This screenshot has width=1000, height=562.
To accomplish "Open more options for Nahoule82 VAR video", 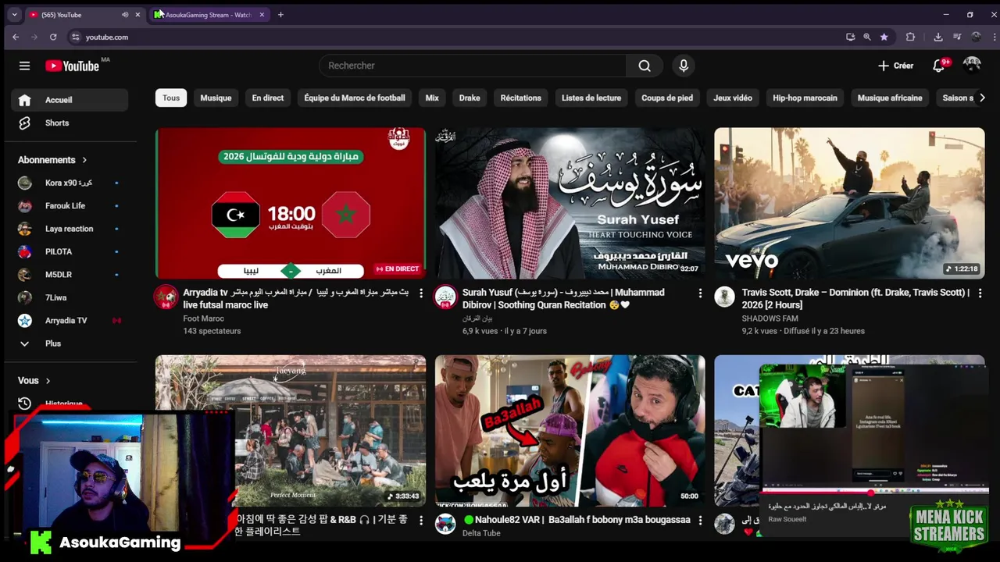I will point(700,521).
